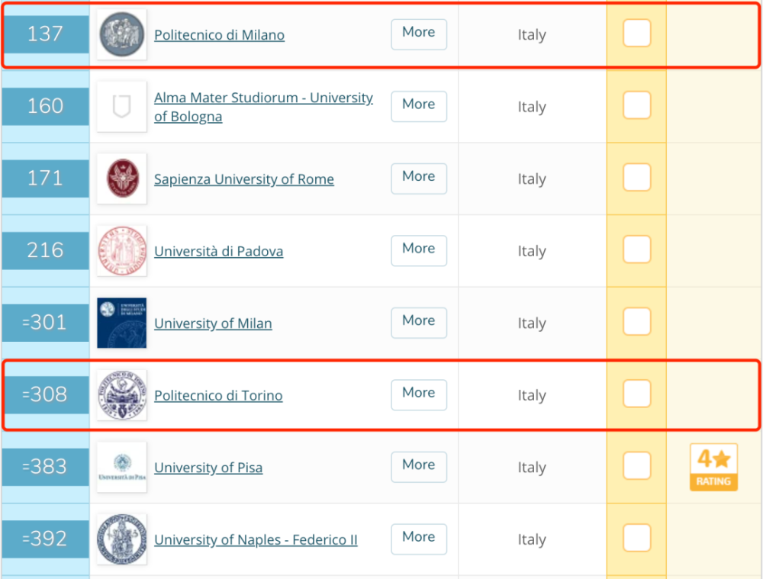
Task: Click the 4-star rating badge for Pisa
Action: coord(714,467)
